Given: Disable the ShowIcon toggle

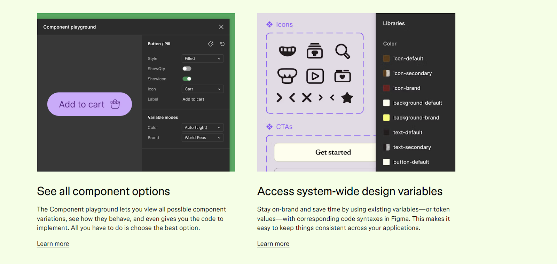Looking at the screenshot, I should pos(187,79).
